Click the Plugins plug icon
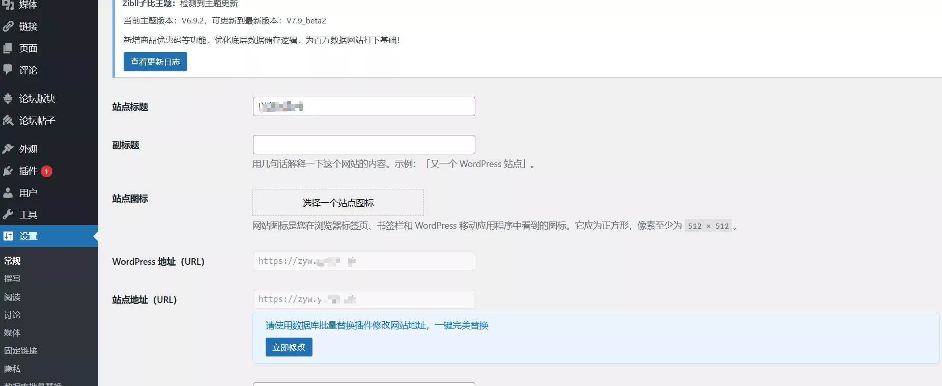 coord(8,171)
